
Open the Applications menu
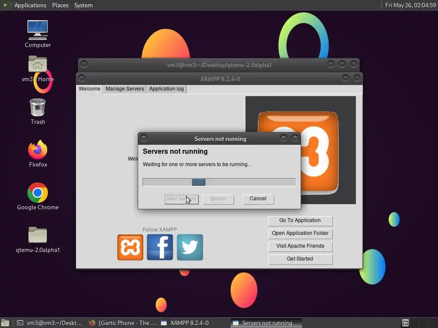click(30, 5)
